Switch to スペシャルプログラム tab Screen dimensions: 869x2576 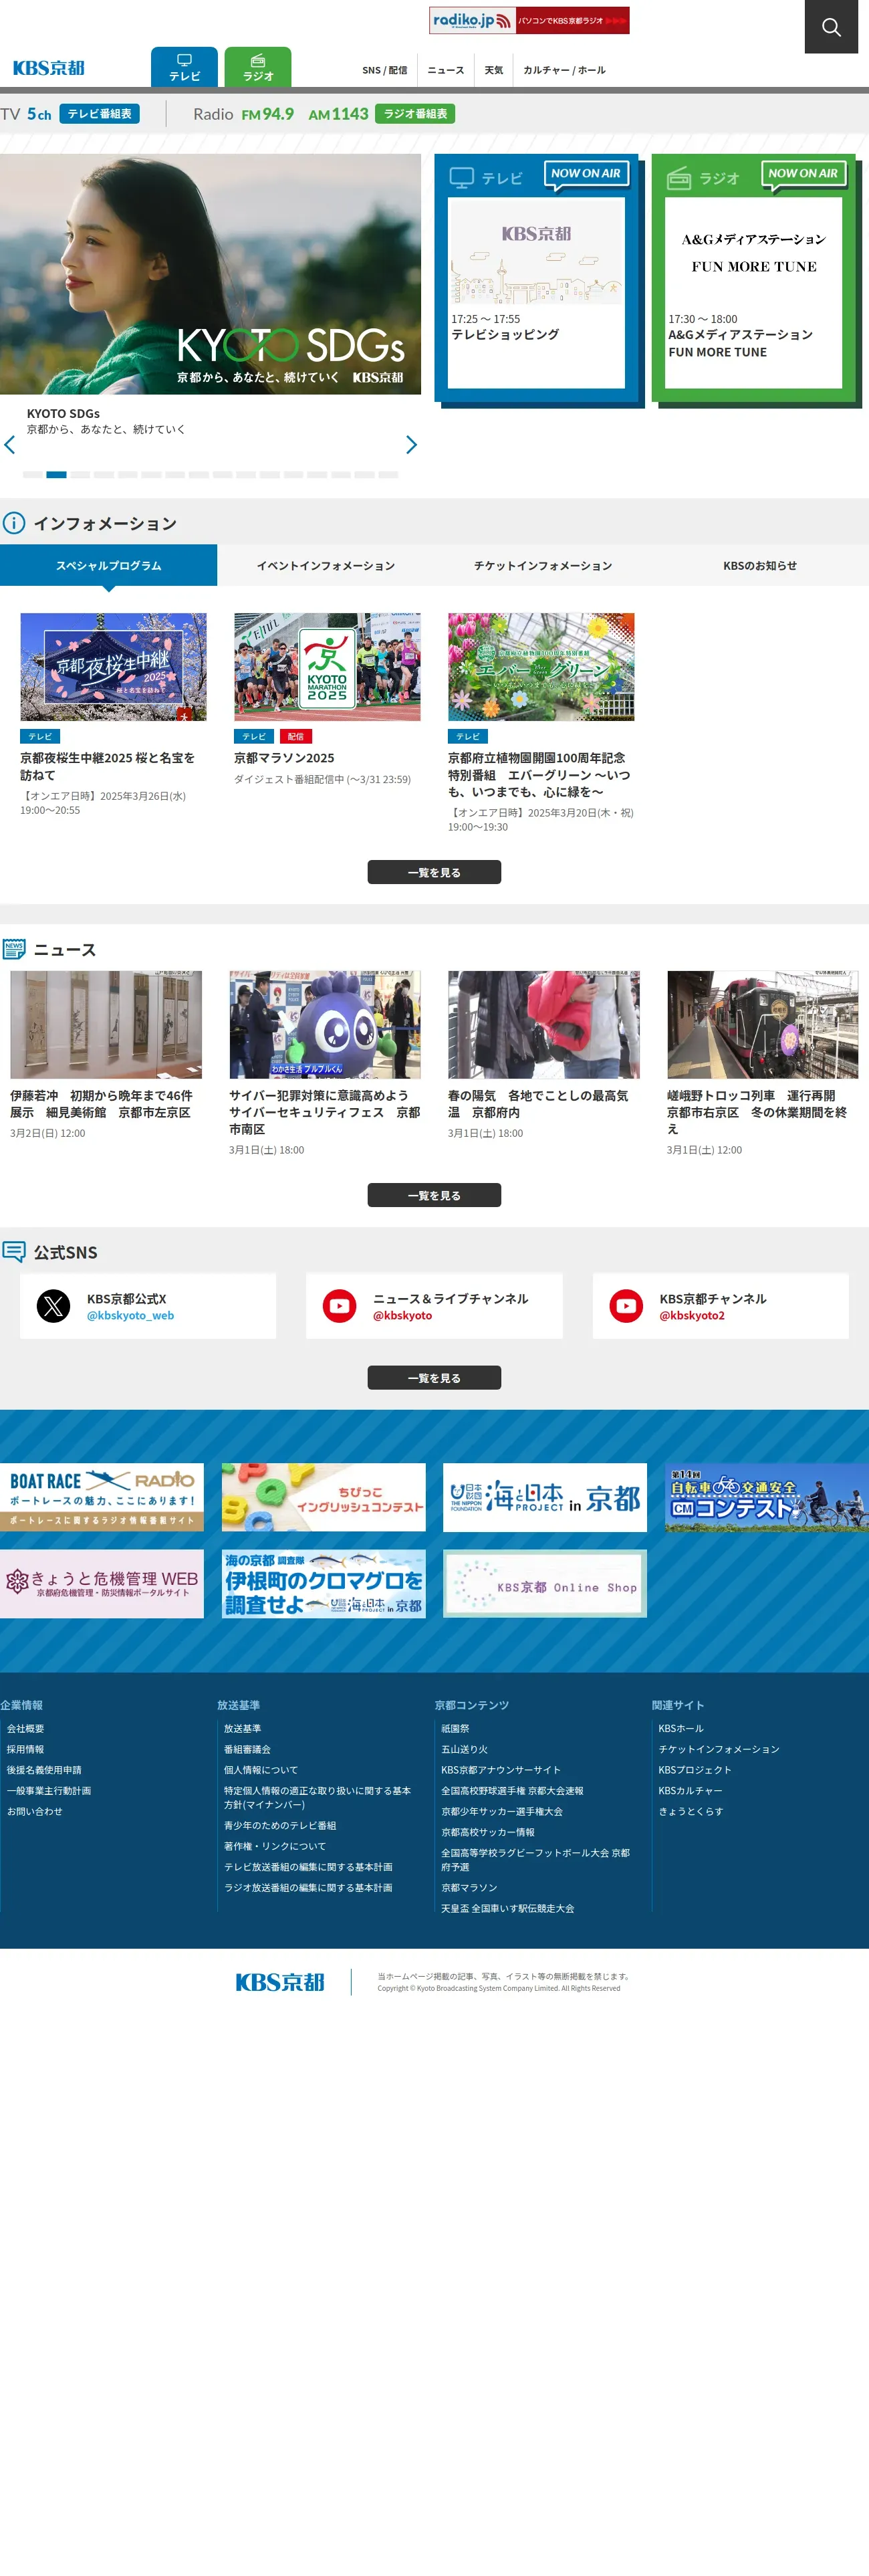[x=108, y=566]
